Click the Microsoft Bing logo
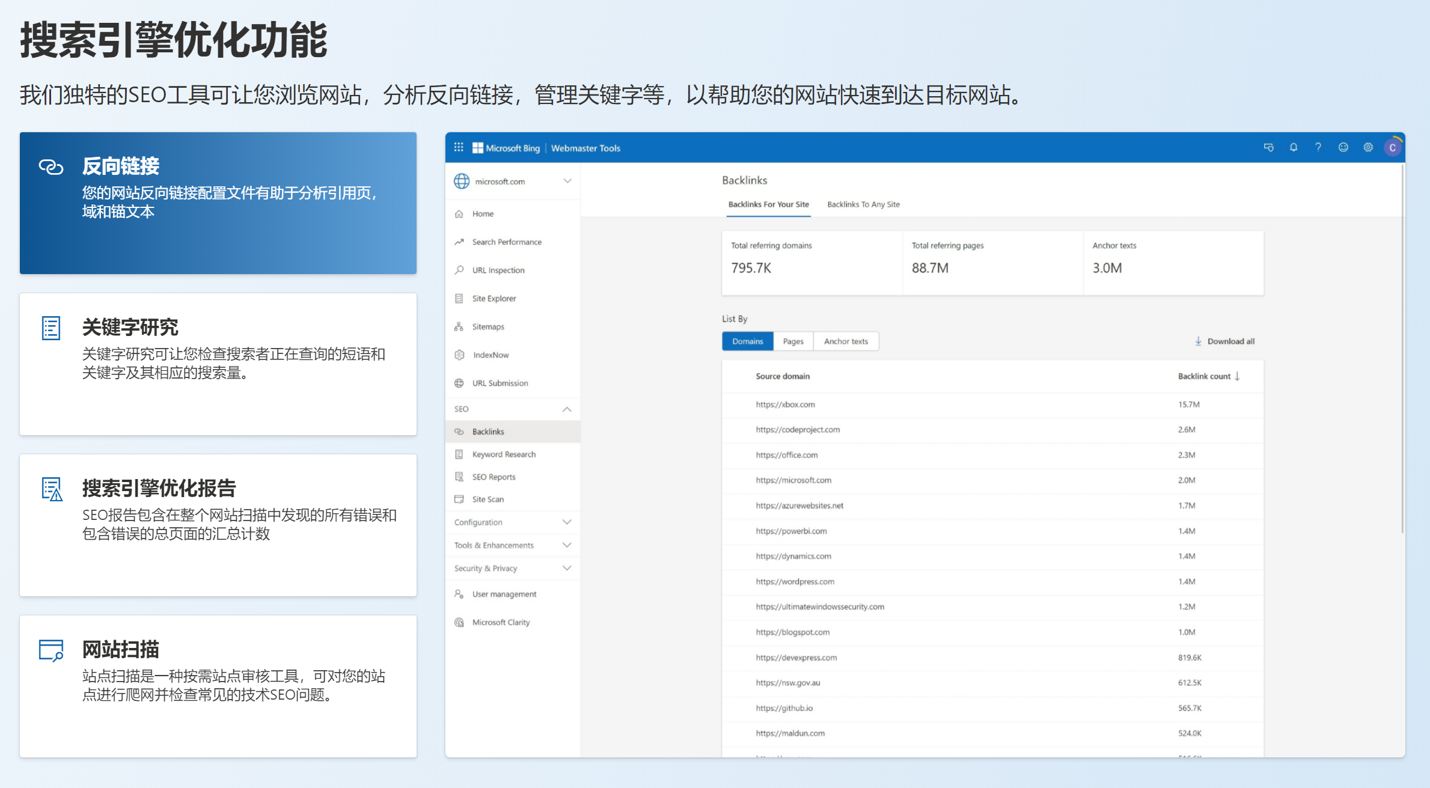 click(506, 148)
